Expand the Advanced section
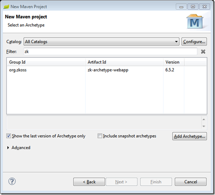The height and width of the screenshot is (195, 215). [x=8, y=147]
